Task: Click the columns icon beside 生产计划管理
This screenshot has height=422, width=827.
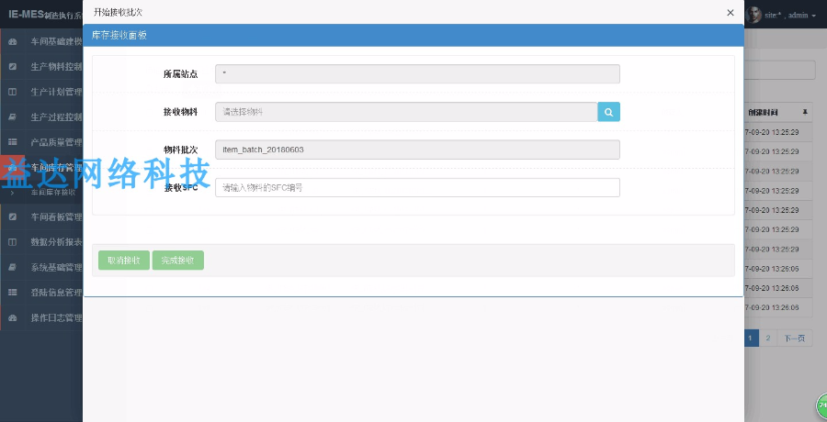Action: pos(13,92)
